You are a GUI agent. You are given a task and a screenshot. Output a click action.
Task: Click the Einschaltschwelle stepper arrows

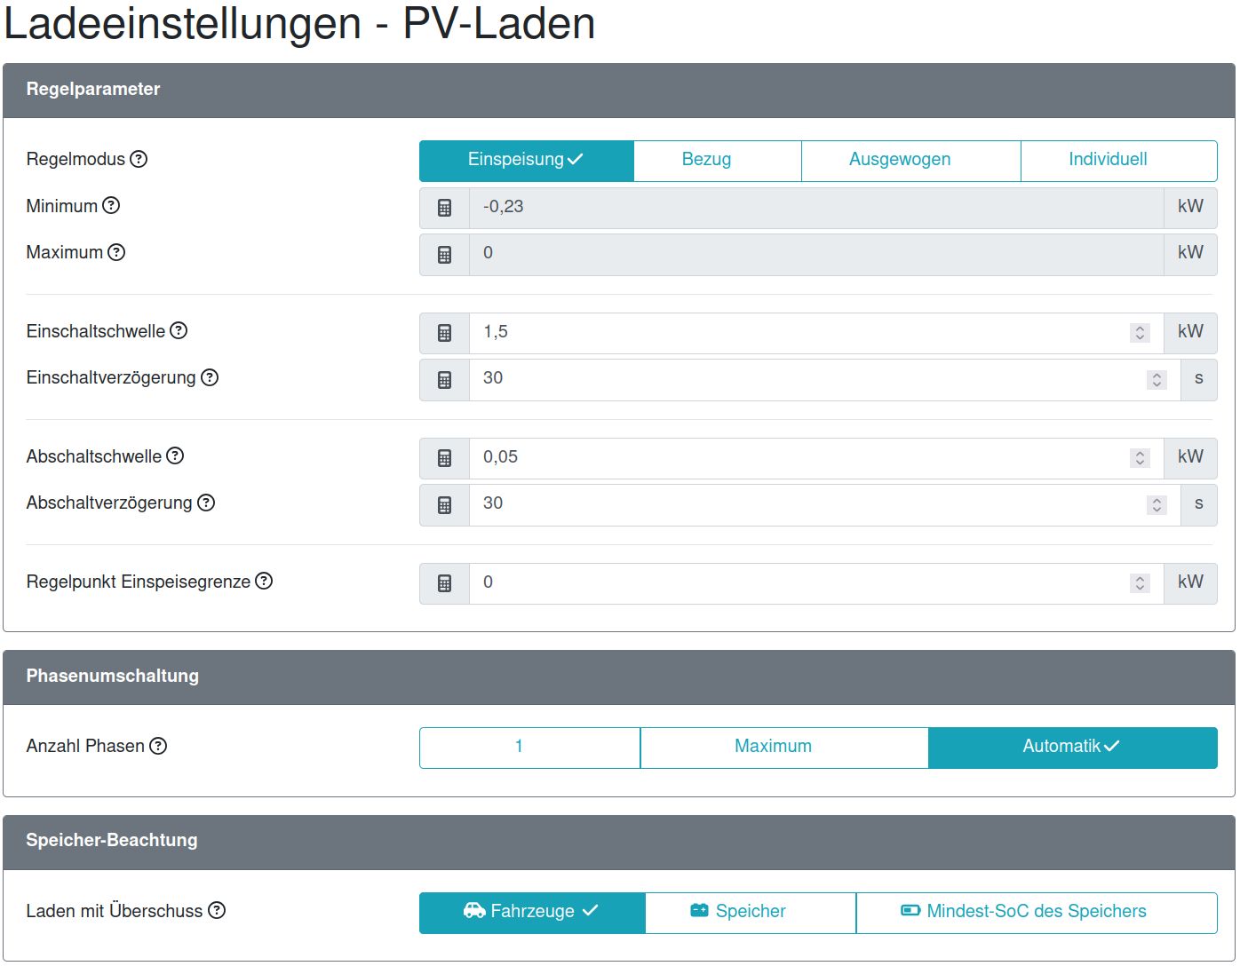point(1140,332)
